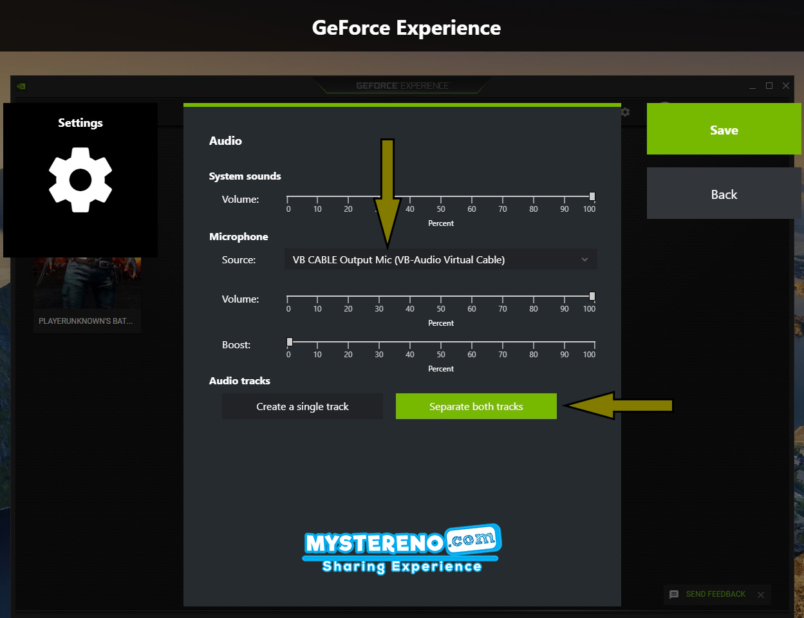Dismiss the Send Feedback notification
804x618 pixels.
[760, 594]
